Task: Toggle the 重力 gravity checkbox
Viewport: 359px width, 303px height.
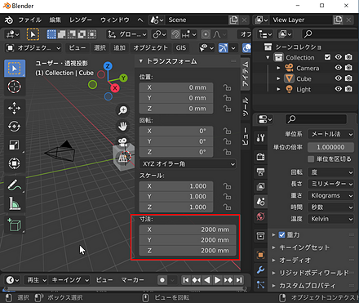Action: tap(281, 234)
